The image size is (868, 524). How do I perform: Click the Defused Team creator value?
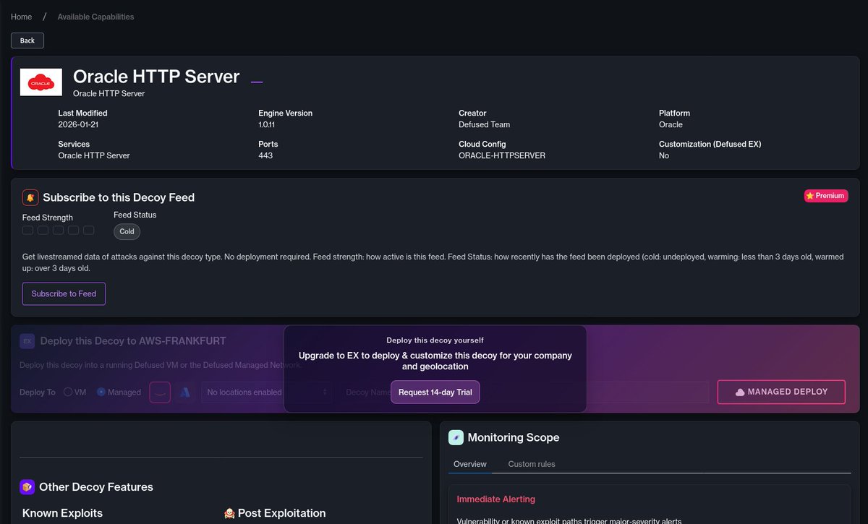click(x=484, y=124)
